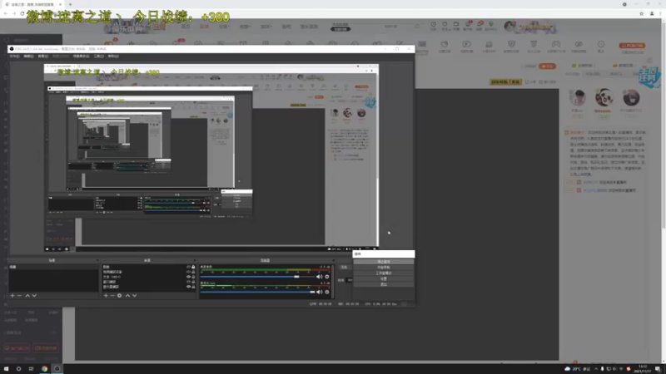This screenshot has height=374, width=666.
Task: Toggle visibility of the first source row
Action: (x=189, y=267)
